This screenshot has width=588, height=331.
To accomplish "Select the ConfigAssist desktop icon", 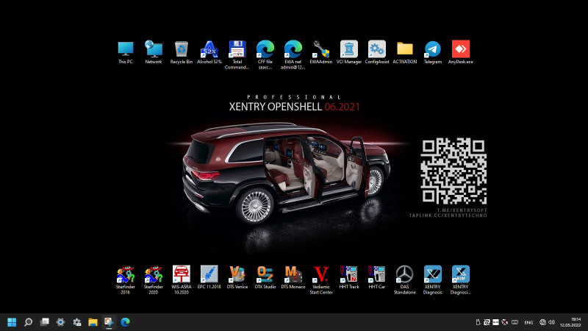I will (x=377, y=50).
